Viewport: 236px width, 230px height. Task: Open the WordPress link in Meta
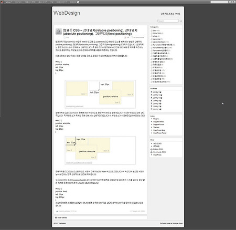click(157, 155)
